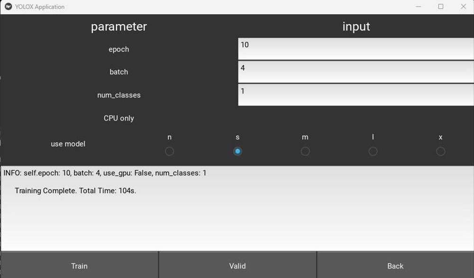This screenshot has height=278, width=474.
Task: Select the n model radio button
Action: click(x=169, y=151)
